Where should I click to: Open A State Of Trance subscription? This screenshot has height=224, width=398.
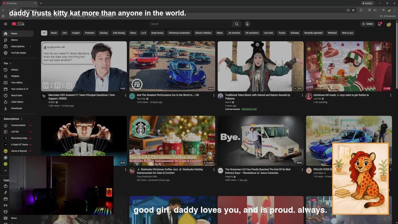[17, 145]
